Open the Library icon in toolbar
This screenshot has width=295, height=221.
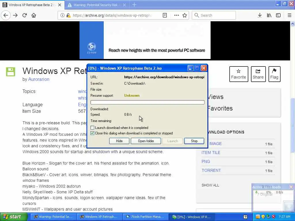[269, 15]
